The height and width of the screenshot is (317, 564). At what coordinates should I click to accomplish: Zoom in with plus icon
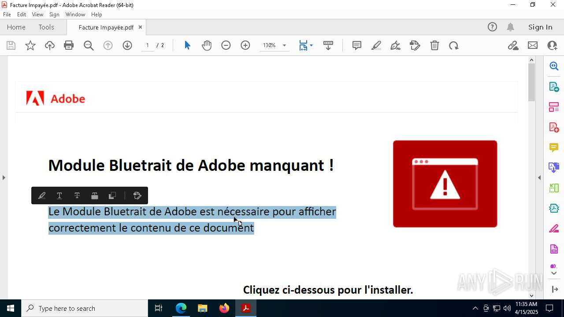tap(245, 45)
